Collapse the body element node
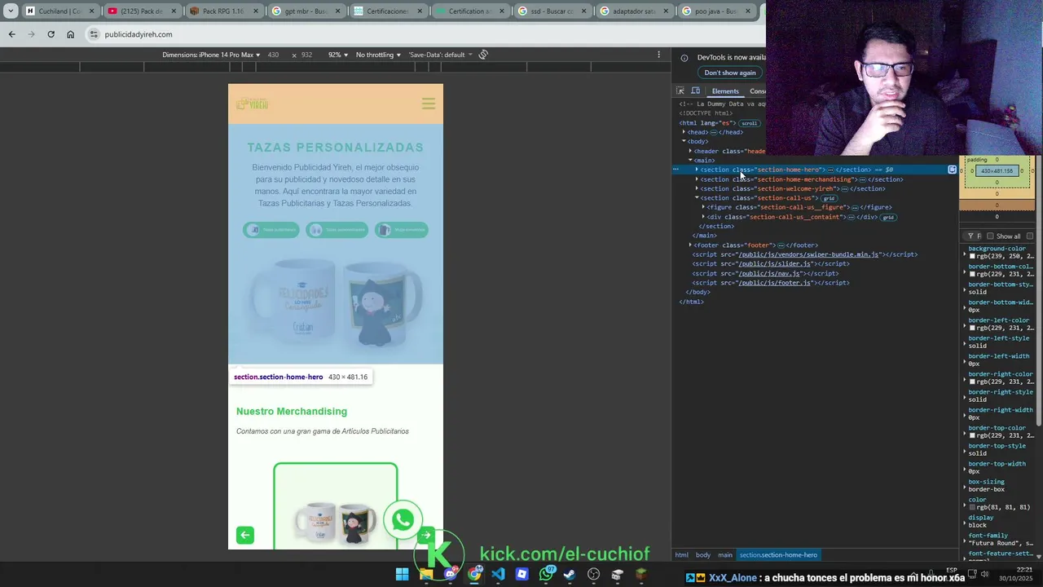The height and width of the screenshot is (587, 1043). click(684, 141)
